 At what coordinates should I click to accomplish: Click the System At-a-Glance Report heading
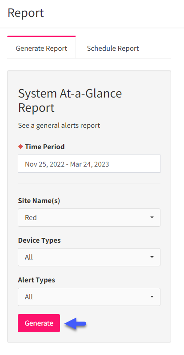[x=70, y=101]
